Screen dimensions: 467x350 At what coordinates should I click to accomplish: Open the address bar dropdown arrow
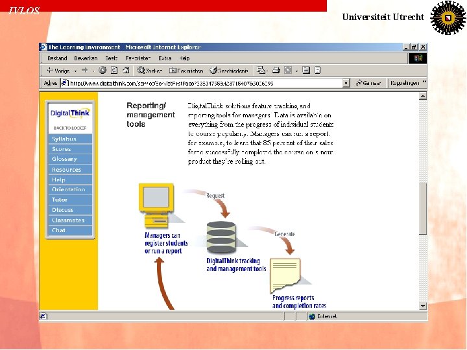346,83
